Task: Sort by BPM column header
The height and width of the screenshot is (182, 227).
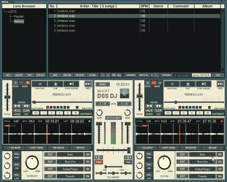Action: pos(144,6)
